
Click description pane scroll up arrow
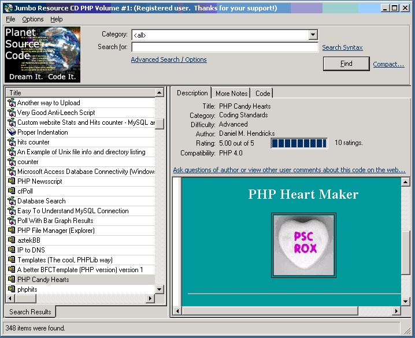[405, 181]
